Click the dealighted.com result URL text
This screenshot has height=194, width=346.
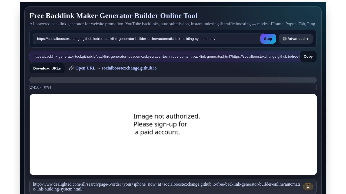pos(167,187)
